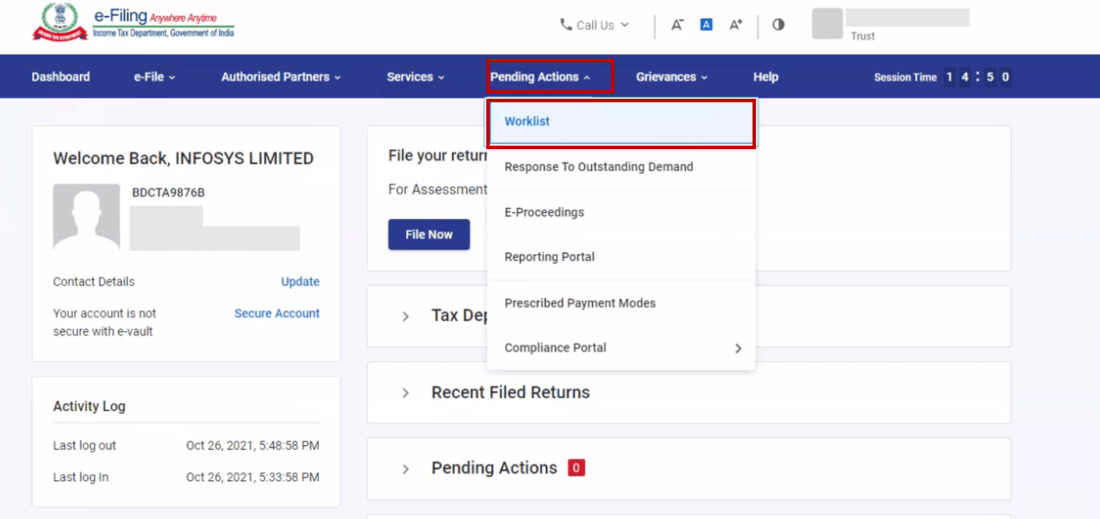Click the decrease font size icon
1100x519 pixels.
coord(677,25)
